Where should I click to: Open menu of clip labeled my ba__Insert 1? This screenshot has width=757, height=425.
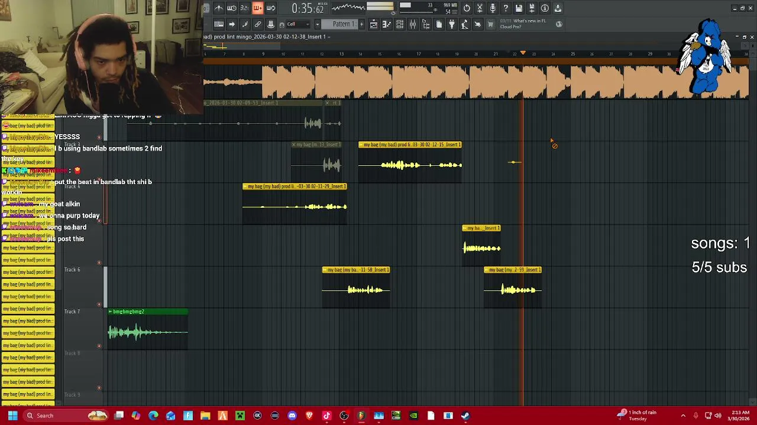tap(465, 228)
